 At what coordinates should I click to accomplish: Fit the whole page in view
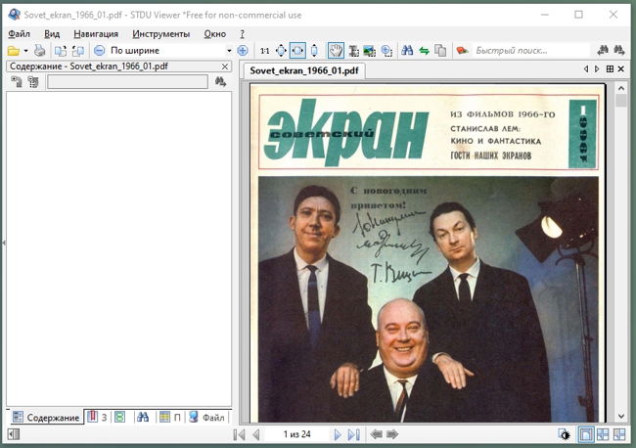(281, 51)
